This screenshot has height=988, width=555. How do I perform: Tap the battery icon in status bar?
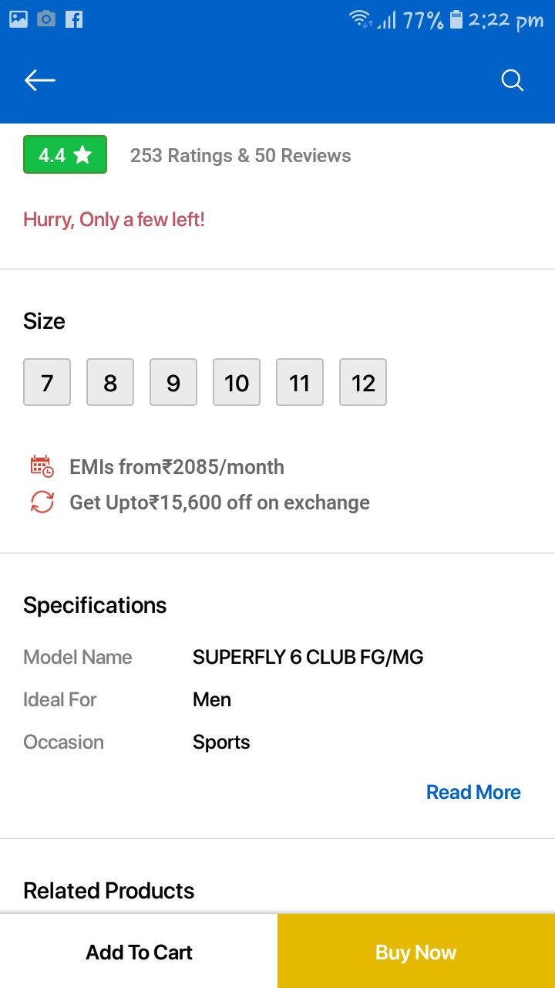tap(456, 20)
